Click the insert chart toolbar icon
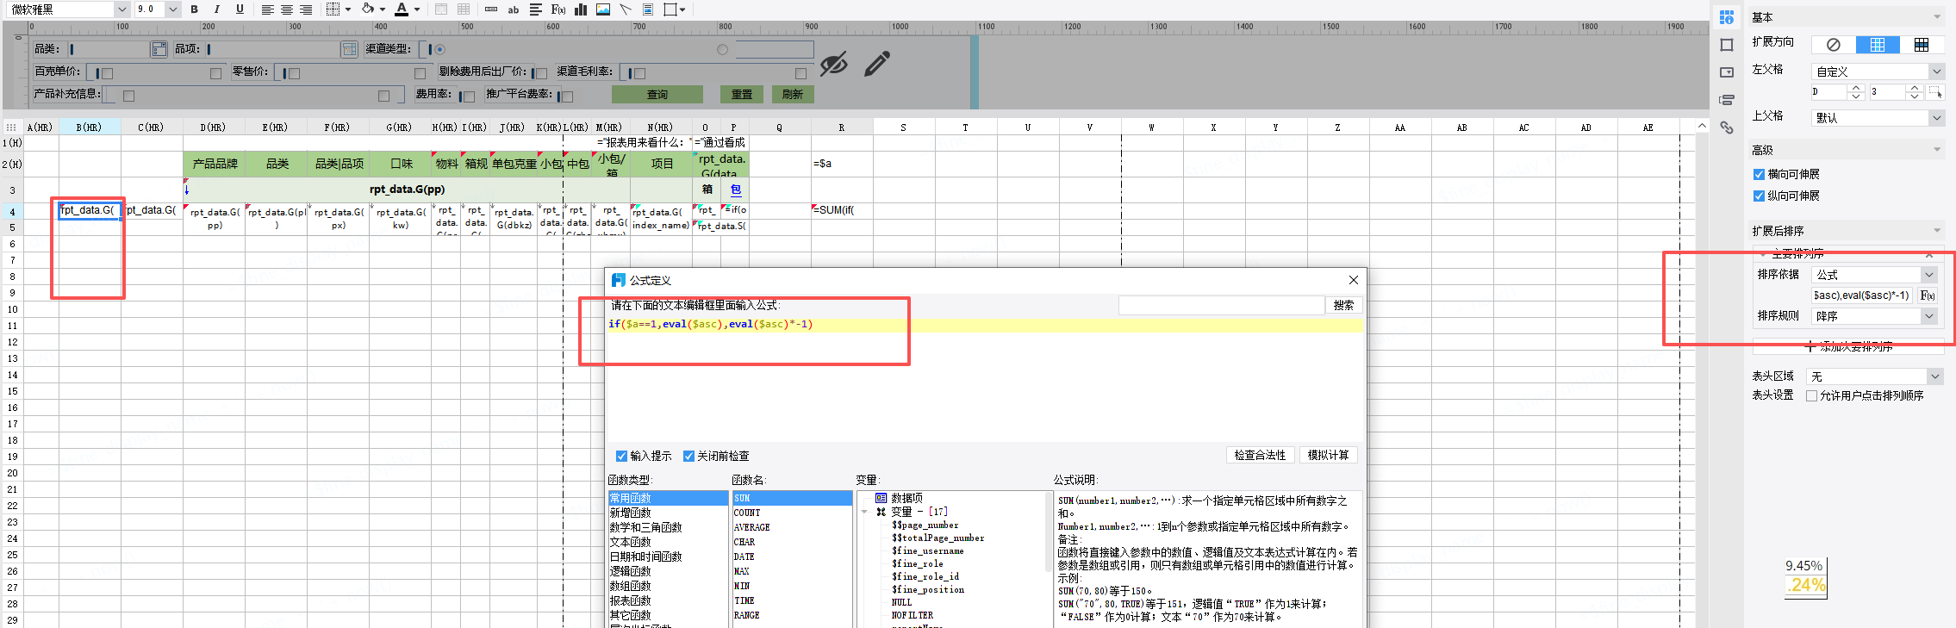The image size is (1956, 628). pyautogui.click(x=581, y=9)
